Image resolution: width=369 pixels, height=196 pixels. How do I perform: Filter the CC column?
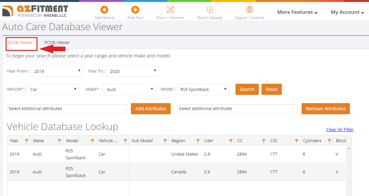coord(264,141)
